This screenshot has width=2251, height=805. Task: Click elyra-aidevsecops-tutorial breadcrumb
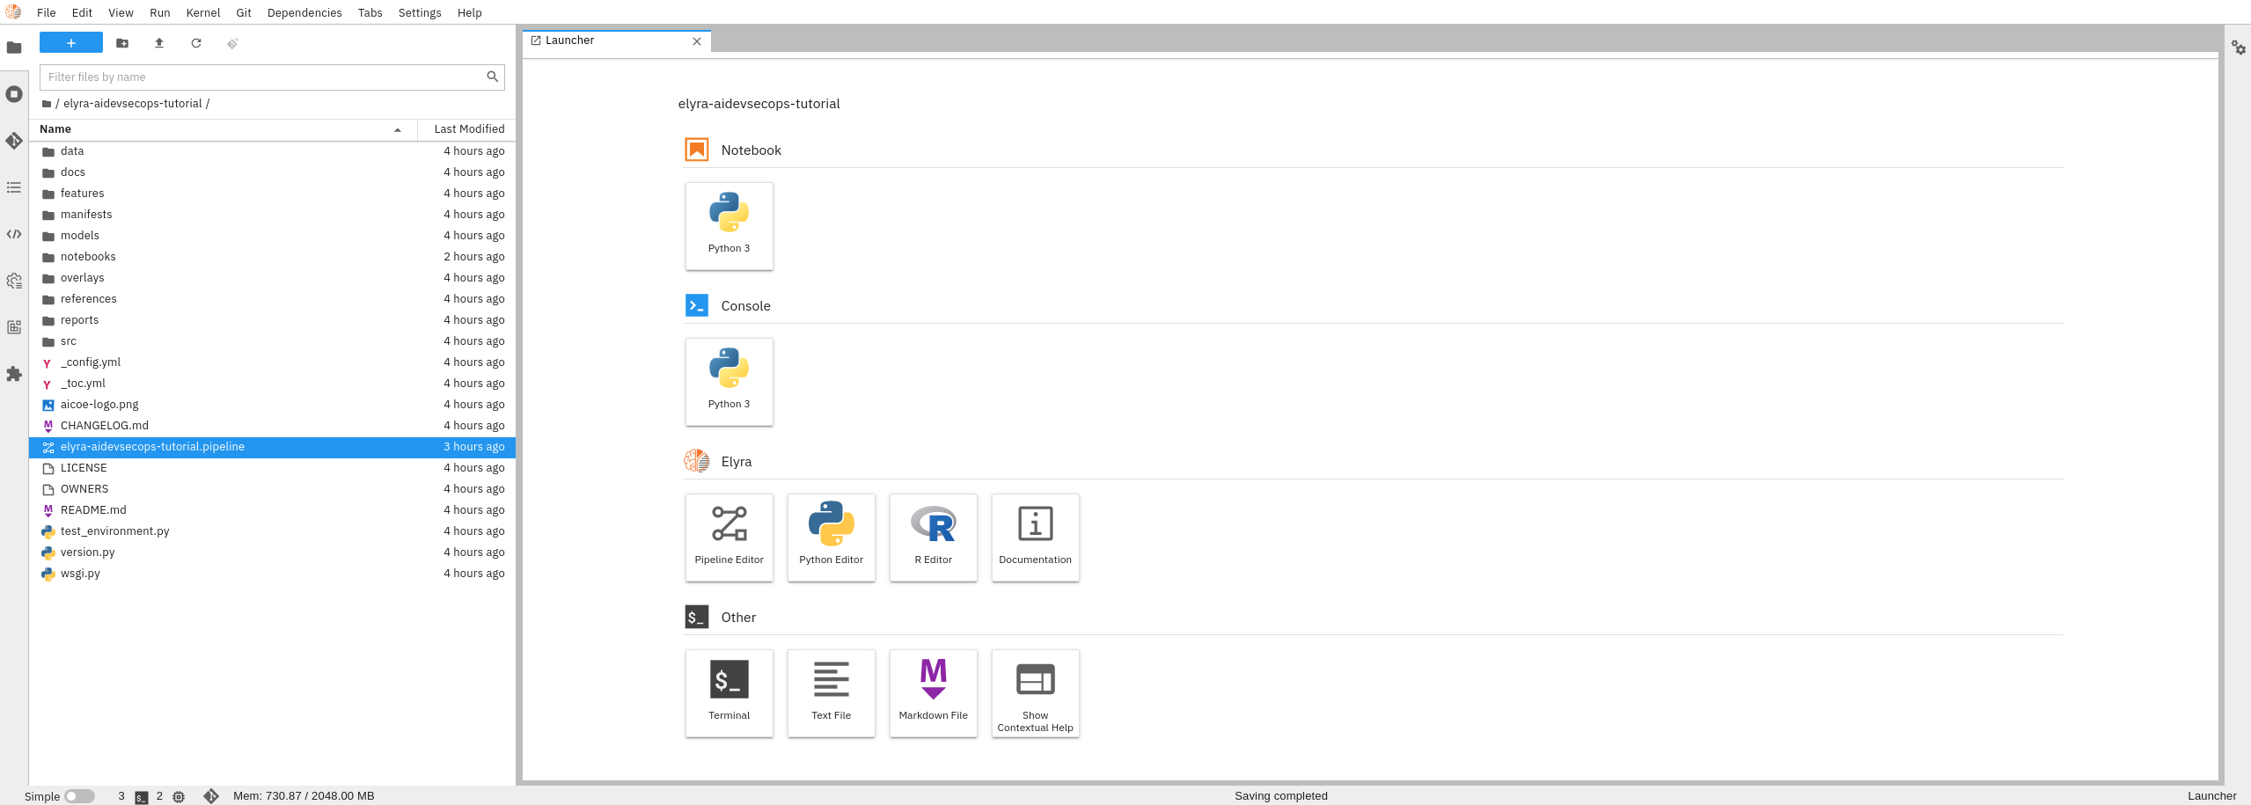[133, 104]
